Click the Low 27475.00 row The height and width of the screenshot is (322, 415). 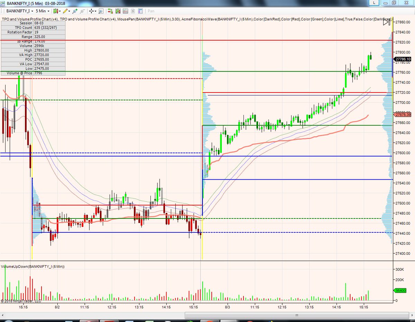[33, 68]
